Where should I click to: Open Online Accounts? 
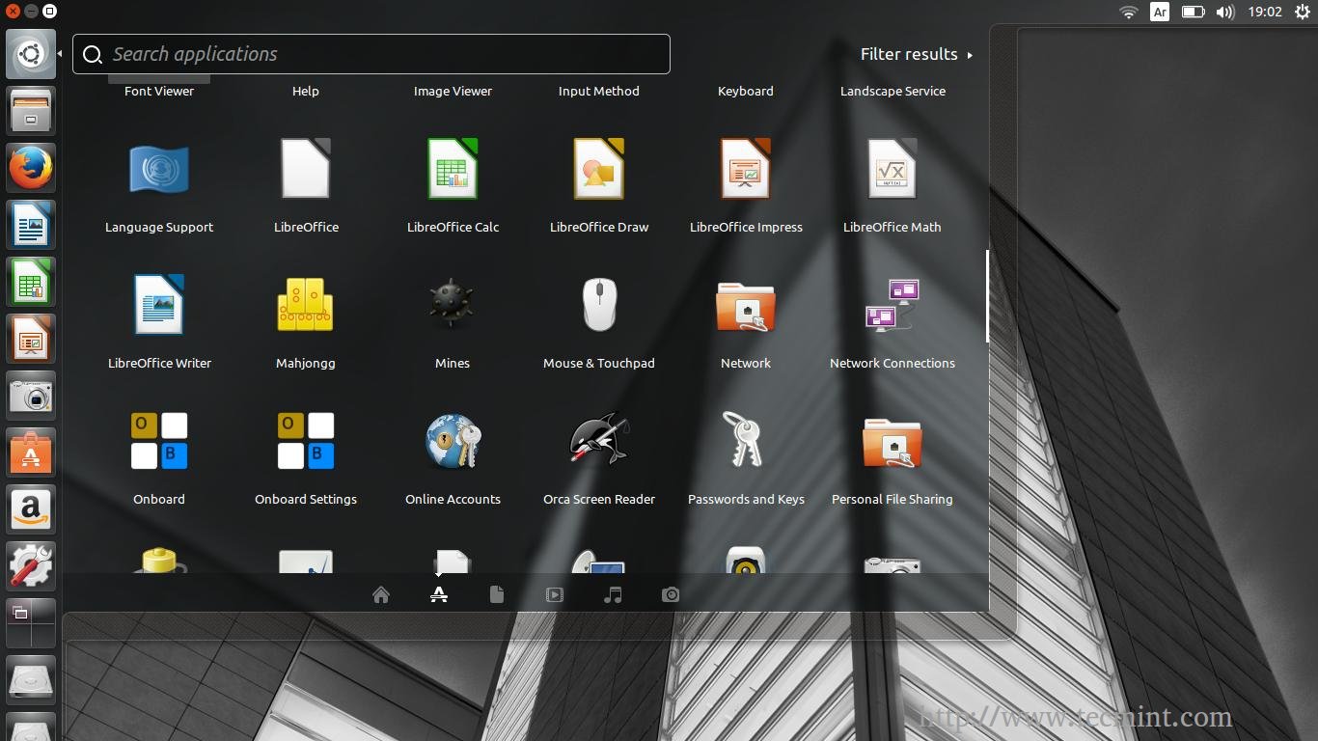(x=453, y=442)
